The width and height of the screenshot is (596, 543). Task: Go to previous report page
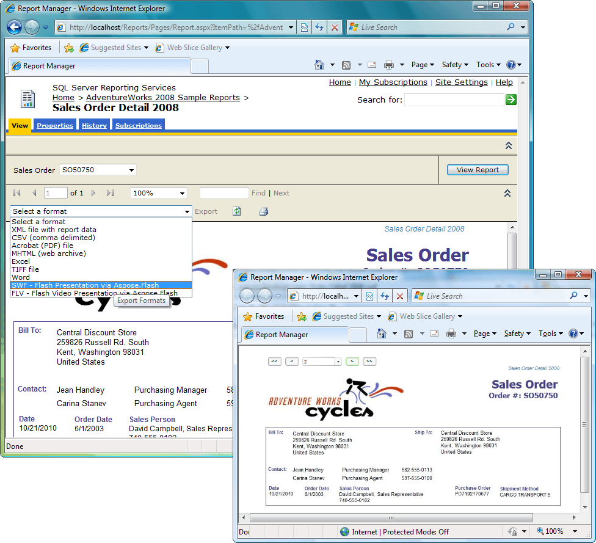[34, 193]
